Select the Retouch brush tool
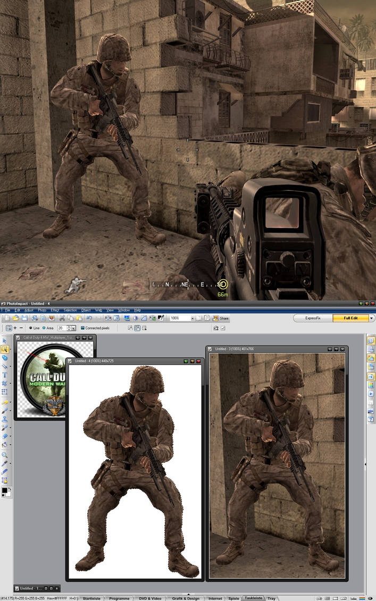Screen dimensions: 376x601 pyautogui.click(x=5, y=410)
